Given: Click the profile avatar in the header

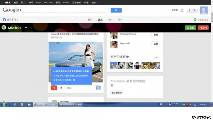Looking at the screenshot, I should (203, 10).
